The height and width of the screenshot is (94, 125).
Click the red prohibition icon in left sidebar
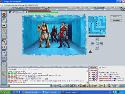(x=4, y=14)
